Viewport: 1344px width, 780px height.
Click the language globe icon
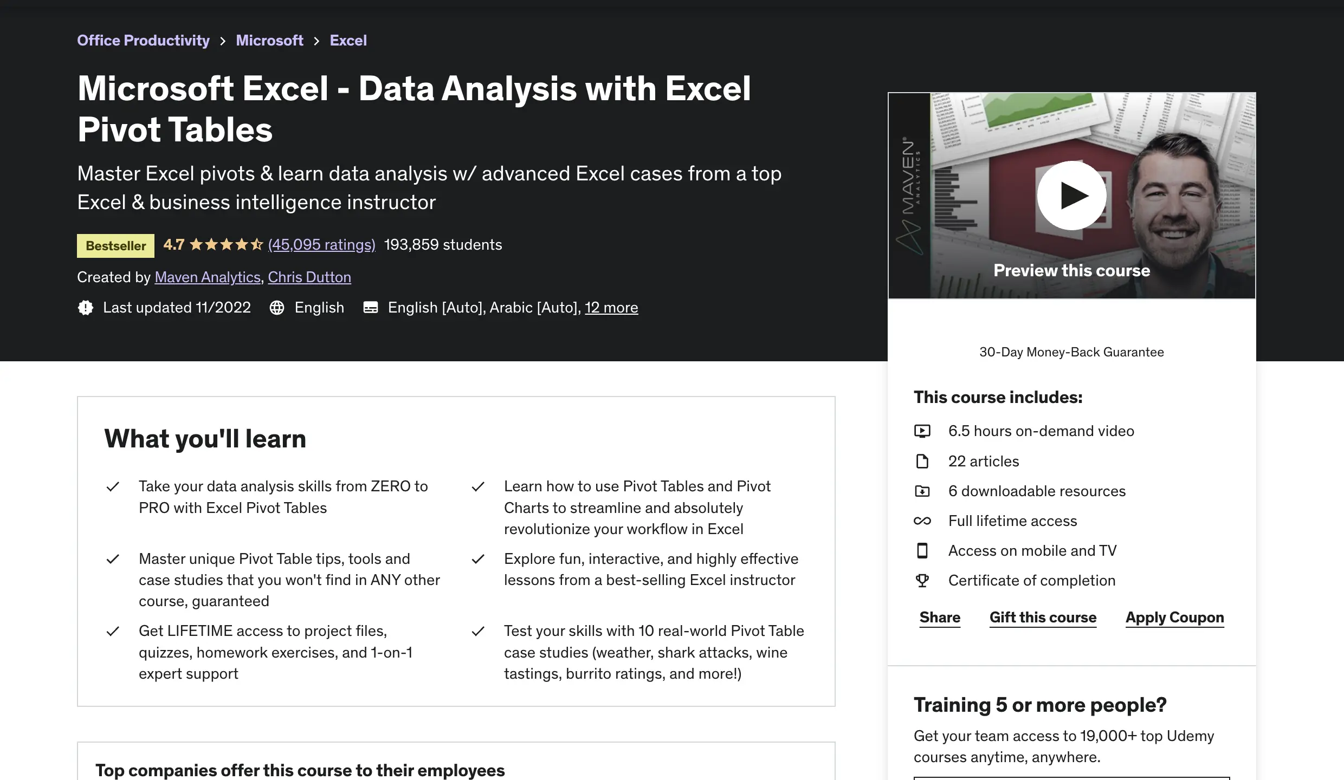coord(277,308)
